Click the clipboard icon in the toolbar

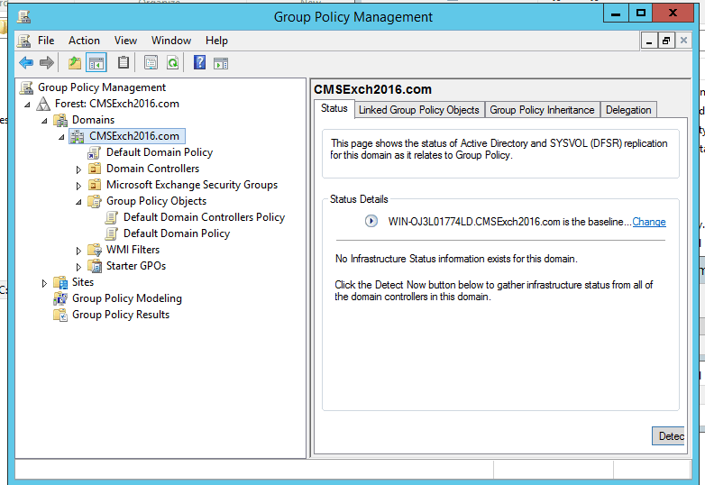point(124,62)
